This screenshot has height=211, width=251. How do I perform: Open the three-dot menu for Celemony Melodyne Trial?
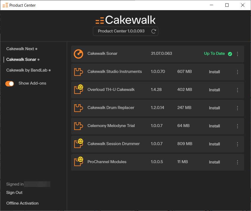[238, 126]
